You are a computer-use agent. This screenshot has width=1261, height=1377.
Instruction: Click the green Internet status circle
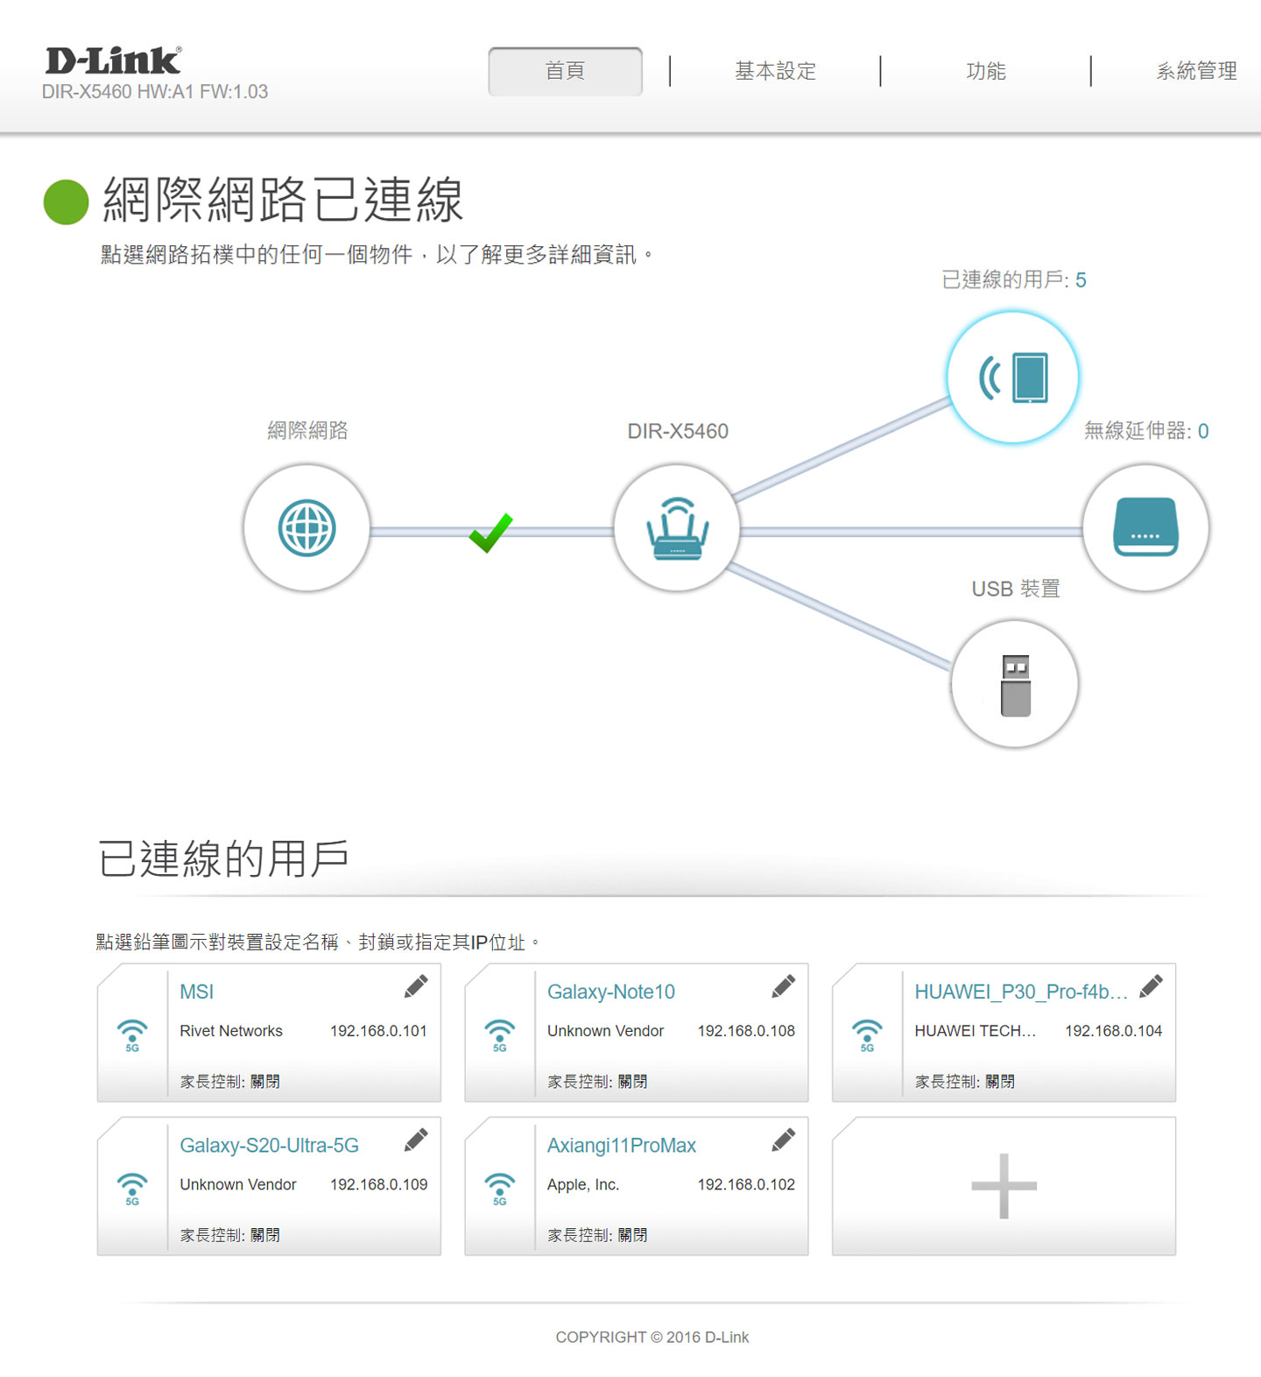67,201
